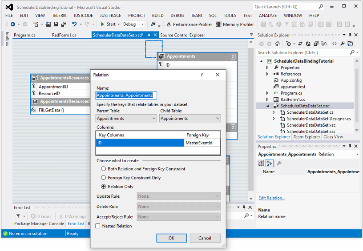This screenshot has height=251, width=363.
Task: Pin the Solution Explorer panel
Action: click(350, 35)
